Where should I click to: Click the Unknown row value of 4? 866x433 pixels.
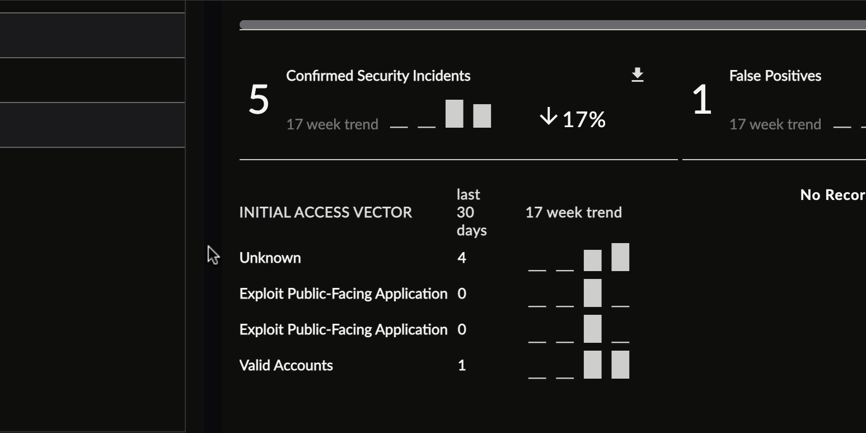pos(461,258)
